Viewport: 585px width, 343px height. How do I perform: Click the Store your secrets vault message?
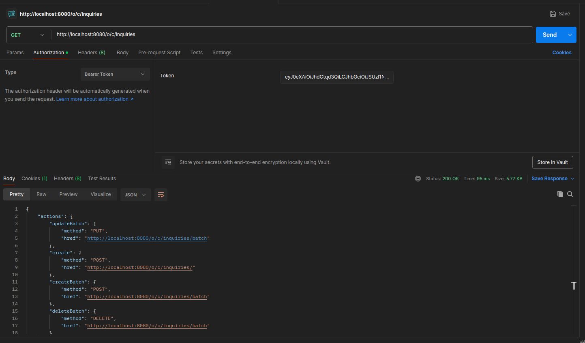tap(255, 162)
